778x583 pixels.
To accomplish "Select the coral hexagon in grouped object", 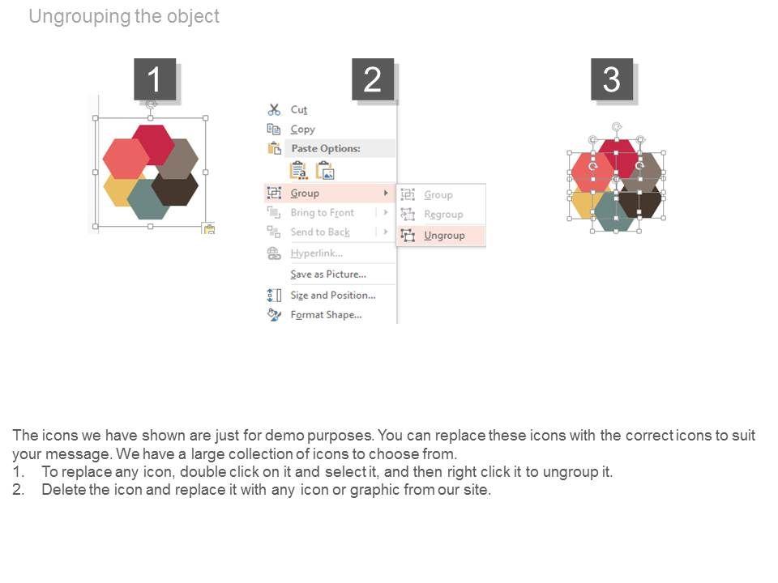I will click(x=124, y=159).
